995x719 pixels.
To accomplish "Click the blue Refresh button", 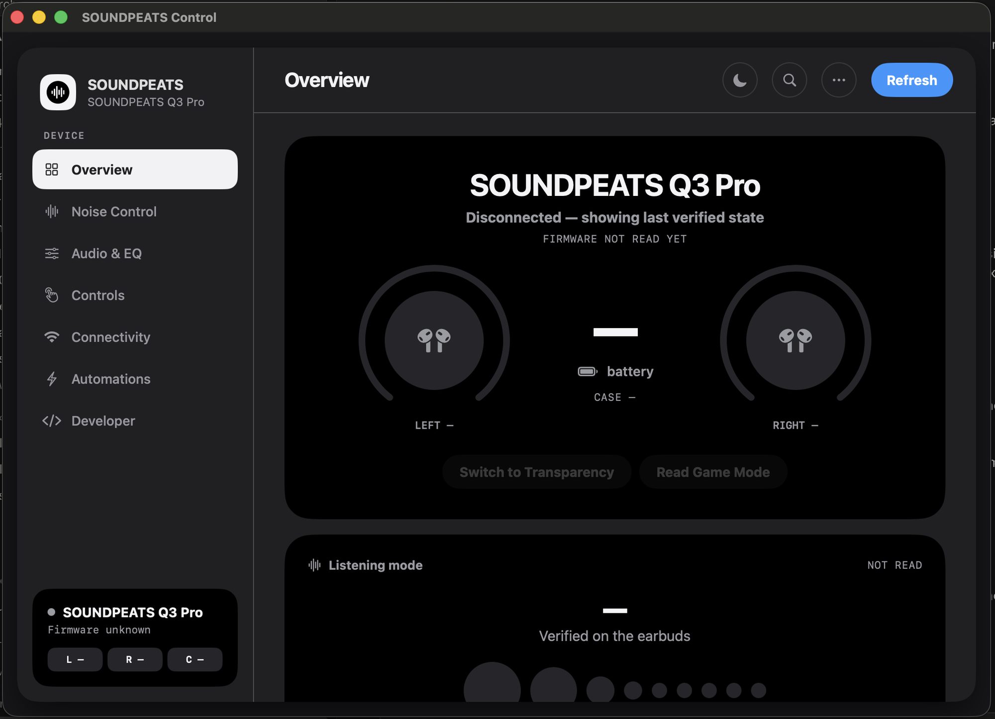I will point(912,80).
